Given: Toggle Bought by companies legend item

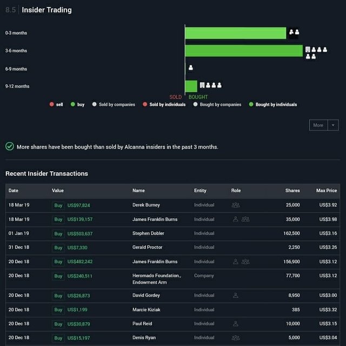Looking at the screenshot, I should [217, 104].
